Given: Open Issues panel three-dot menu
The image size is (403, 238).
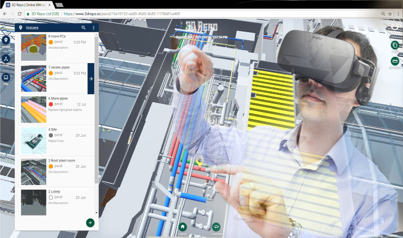Looking at the screenshot, I should [94, 28].
